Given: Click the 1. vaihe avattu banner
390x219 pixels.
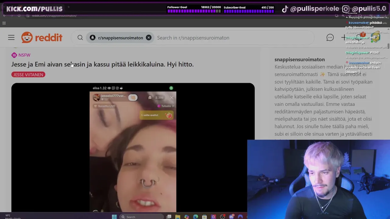Looking at the screenshot, I should (x=156, y=115).
